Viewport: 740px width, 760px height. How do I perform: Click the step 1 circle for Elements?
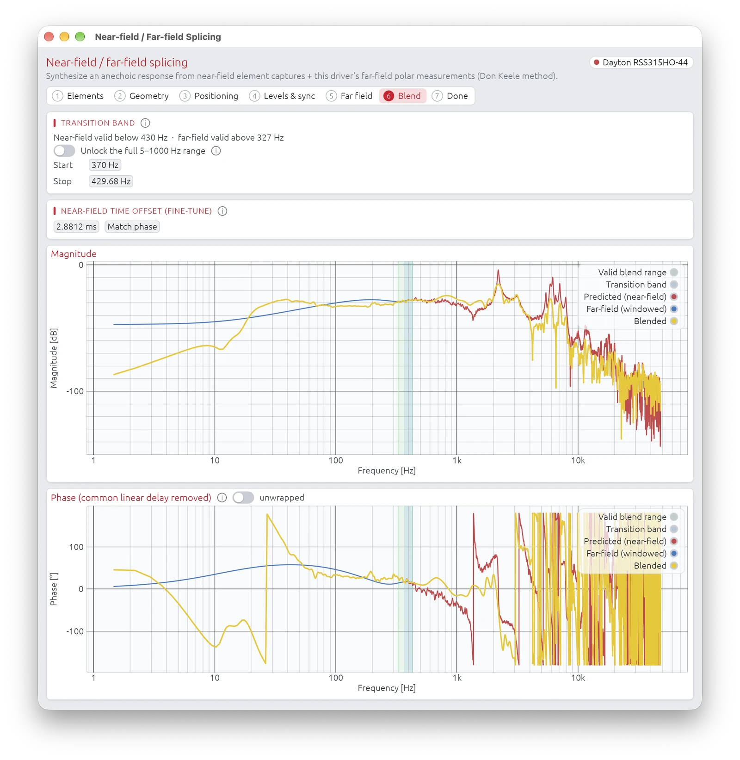[x=57, y=96]
